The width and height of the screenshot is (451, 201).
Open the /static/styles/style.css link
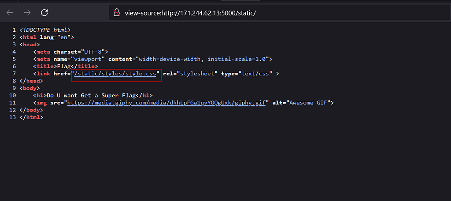click(115, 74)
